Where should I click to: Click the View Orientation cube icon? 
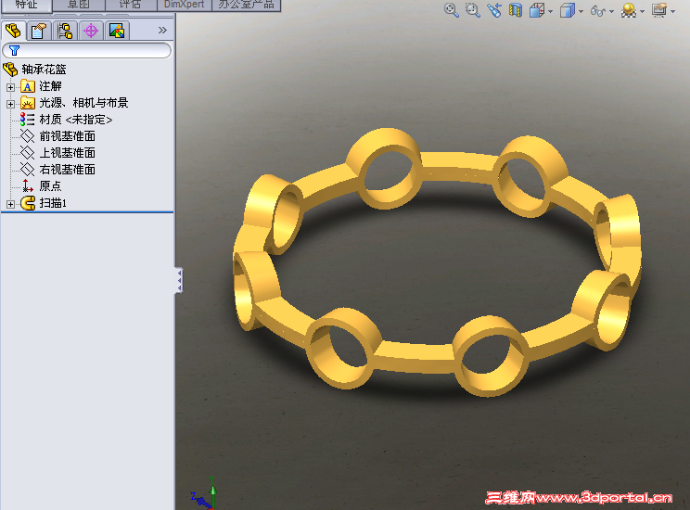pos(537,9)
